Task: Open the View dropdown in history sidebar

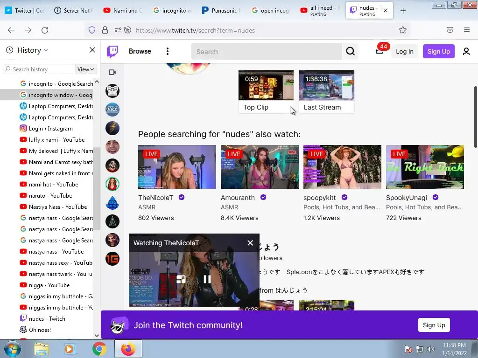Action: click(x=85, y=69)
